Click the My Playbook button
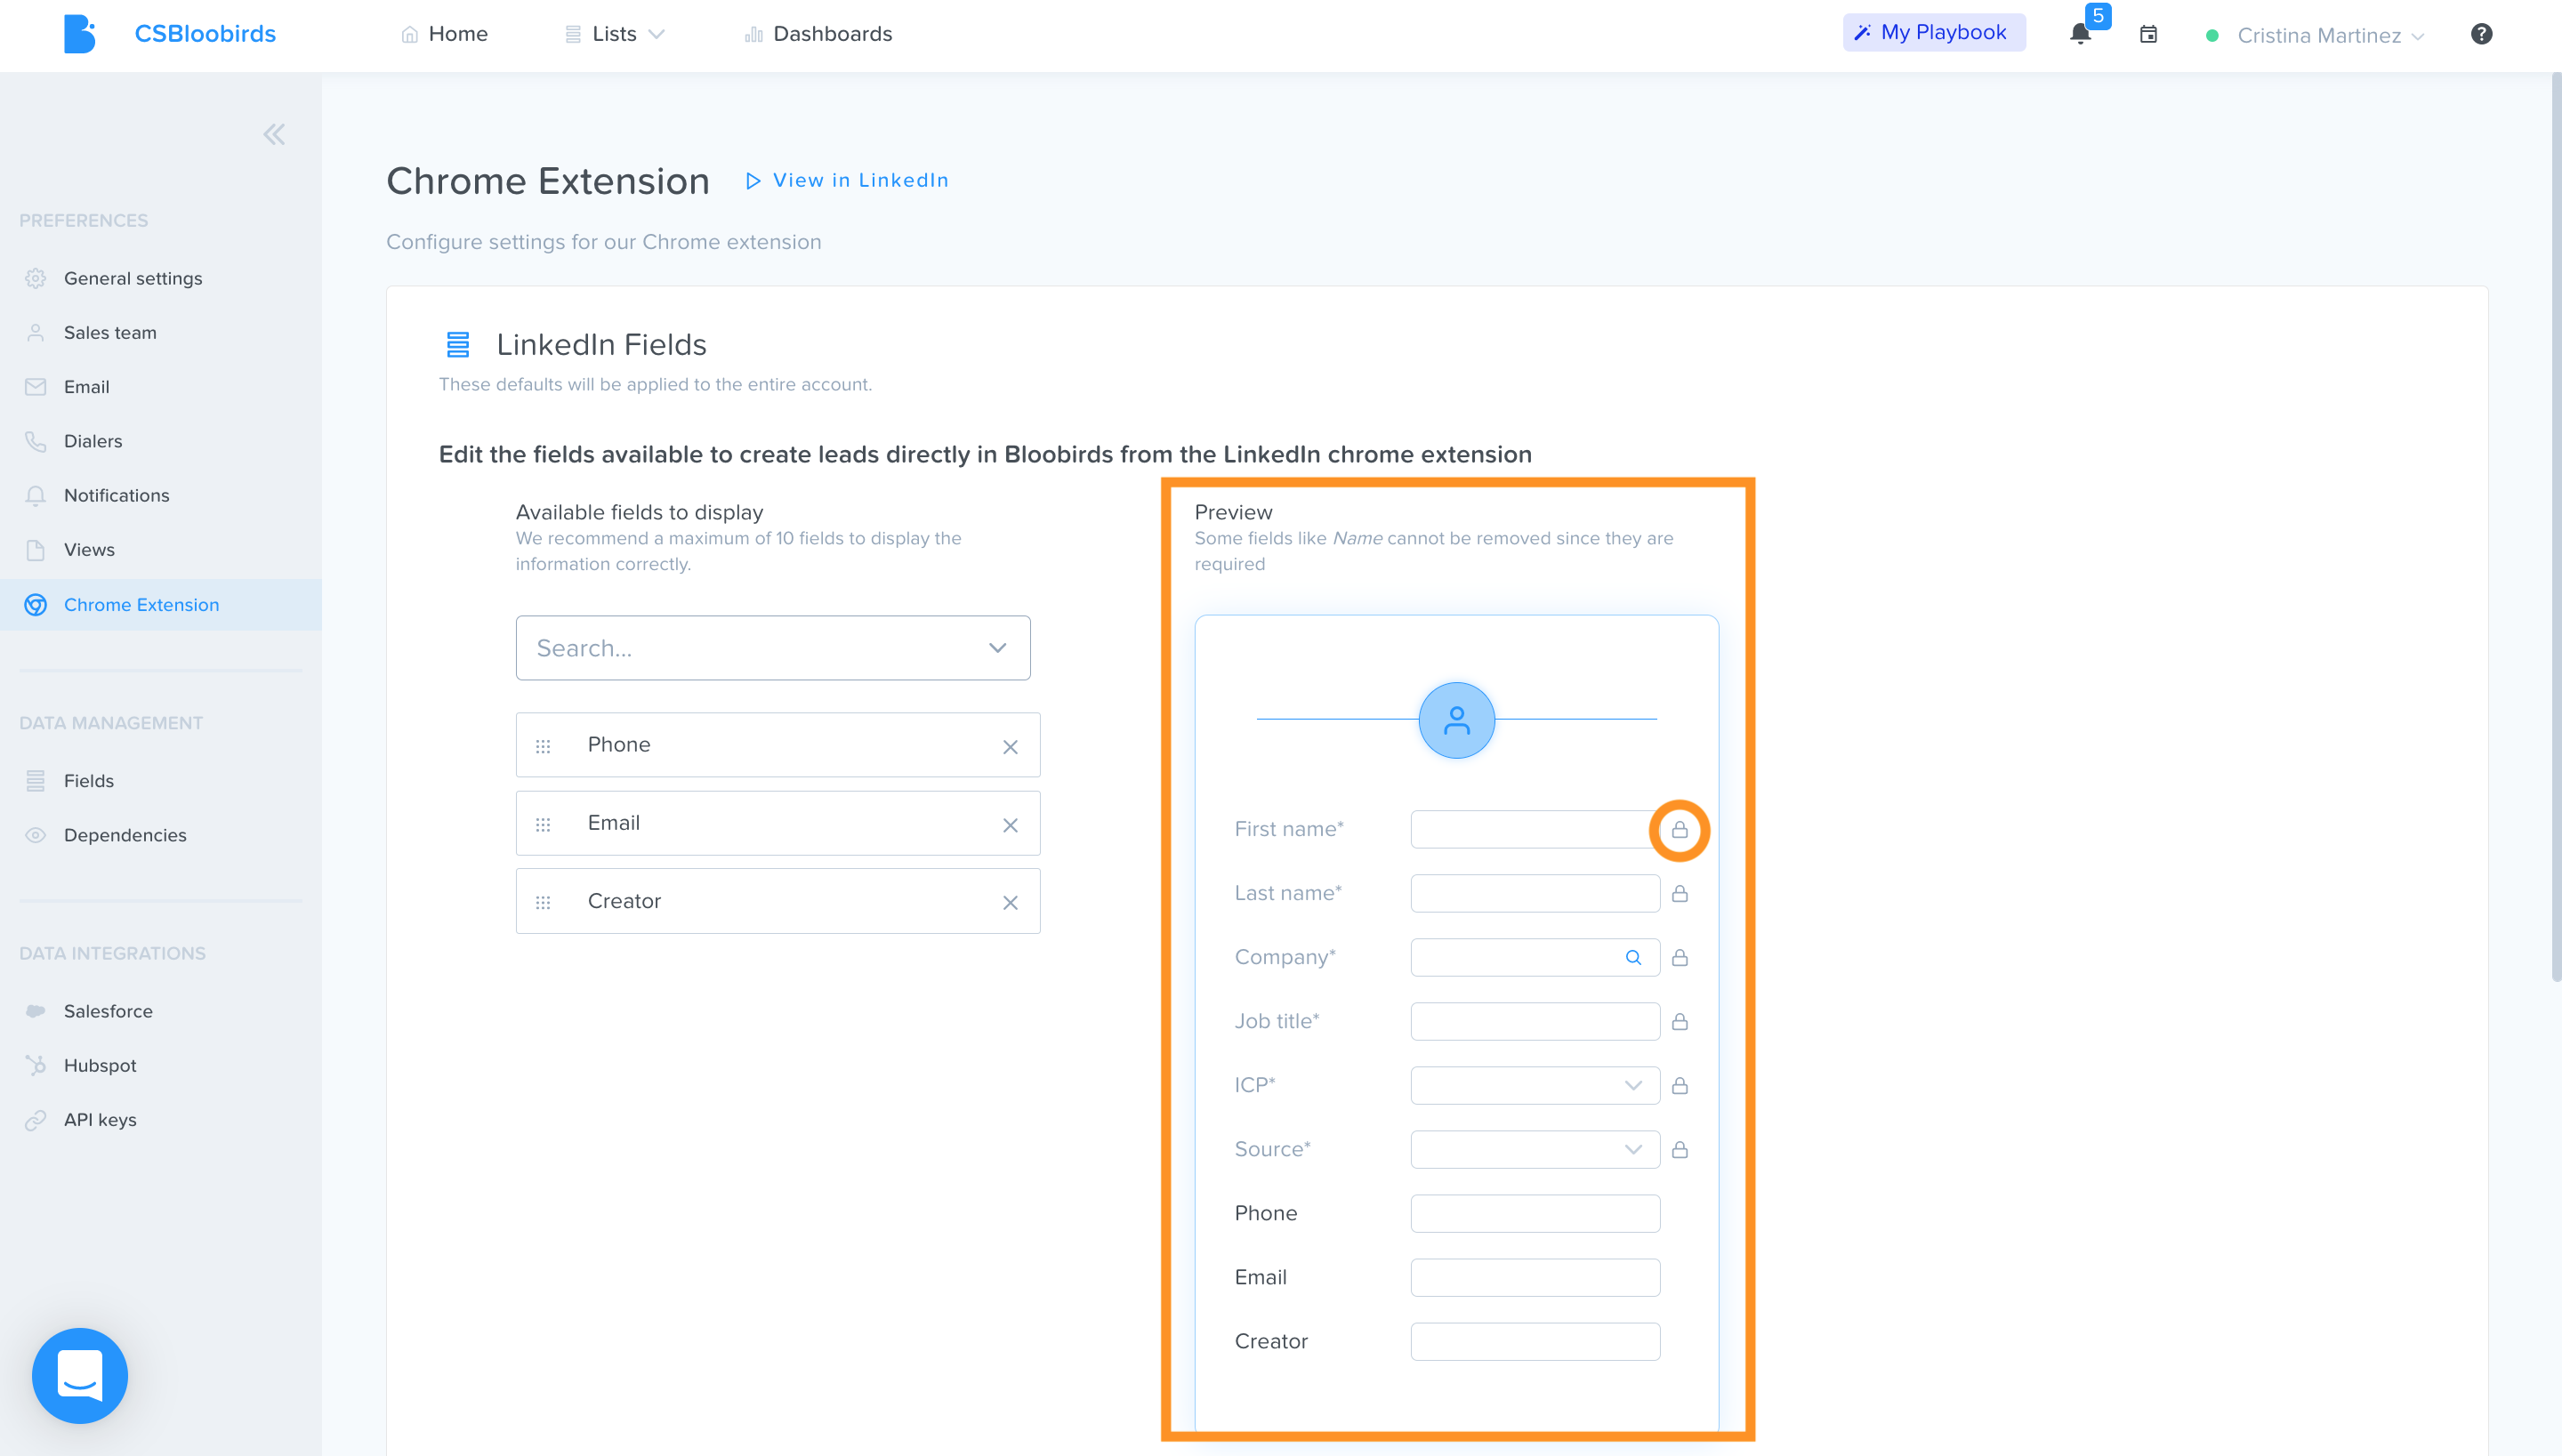The height and width of the screenshot is (1456, 2562). [x=1934, y=32]
